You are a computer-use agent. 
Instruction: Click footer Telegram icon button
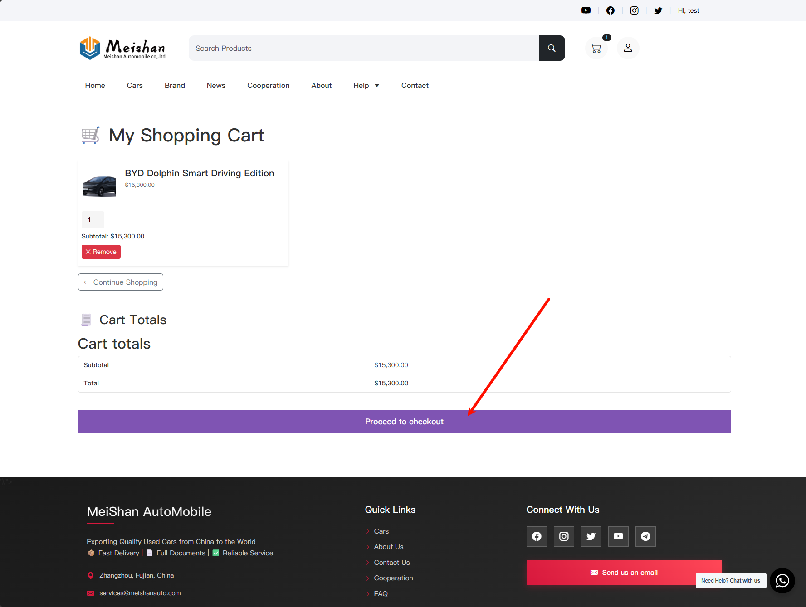645,537
